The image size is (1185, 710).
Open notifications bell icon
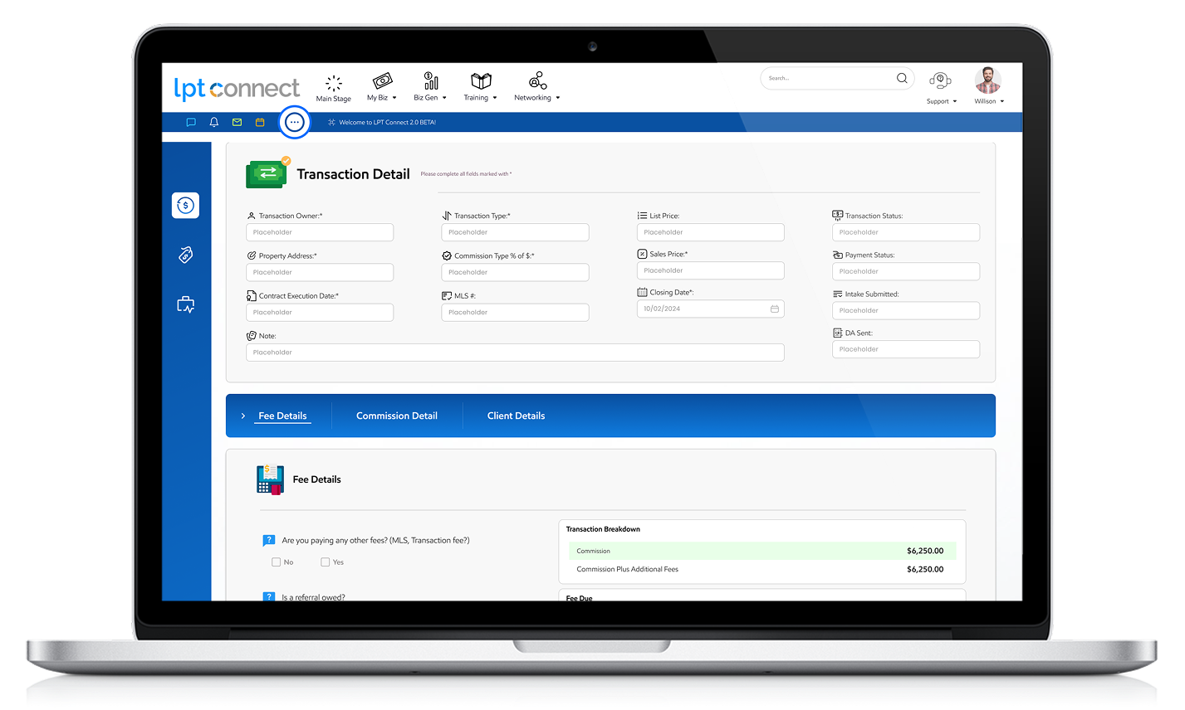point(214,122)
